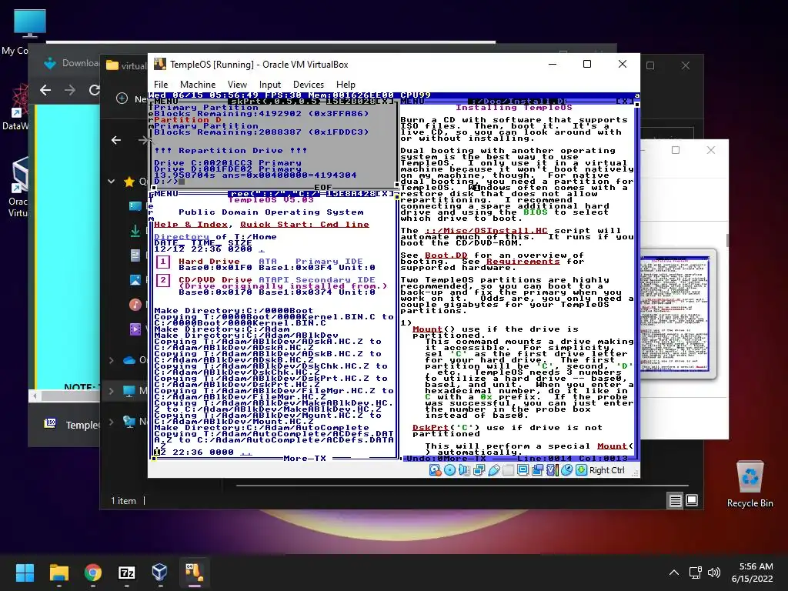Image resolution: width=788 pixels, height=591 pixels.
Task: Click the TempleOS top MENU label in terminal window
Action: (x=166, y=101)
